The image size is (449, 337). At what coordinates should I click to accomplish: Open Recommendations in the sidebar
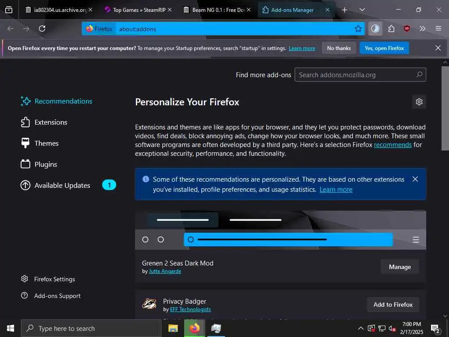point(57,101)
